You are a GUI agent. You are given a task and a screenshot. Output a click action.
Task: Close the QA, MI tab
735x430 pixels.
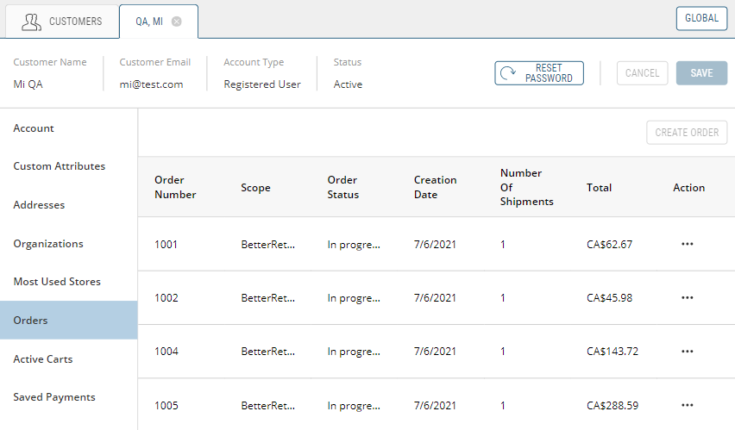(x=177, y=22)
